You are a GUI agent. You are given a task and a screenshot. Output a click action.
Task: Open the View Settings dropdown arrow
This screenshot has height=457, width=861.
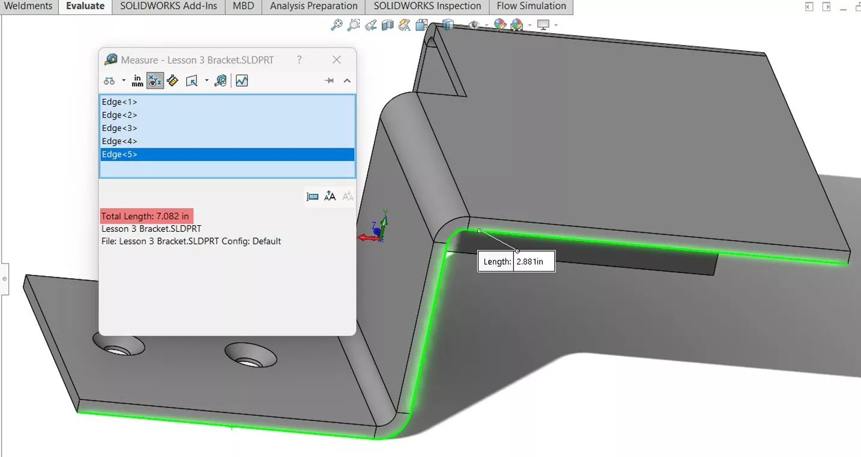click(556, 25)
